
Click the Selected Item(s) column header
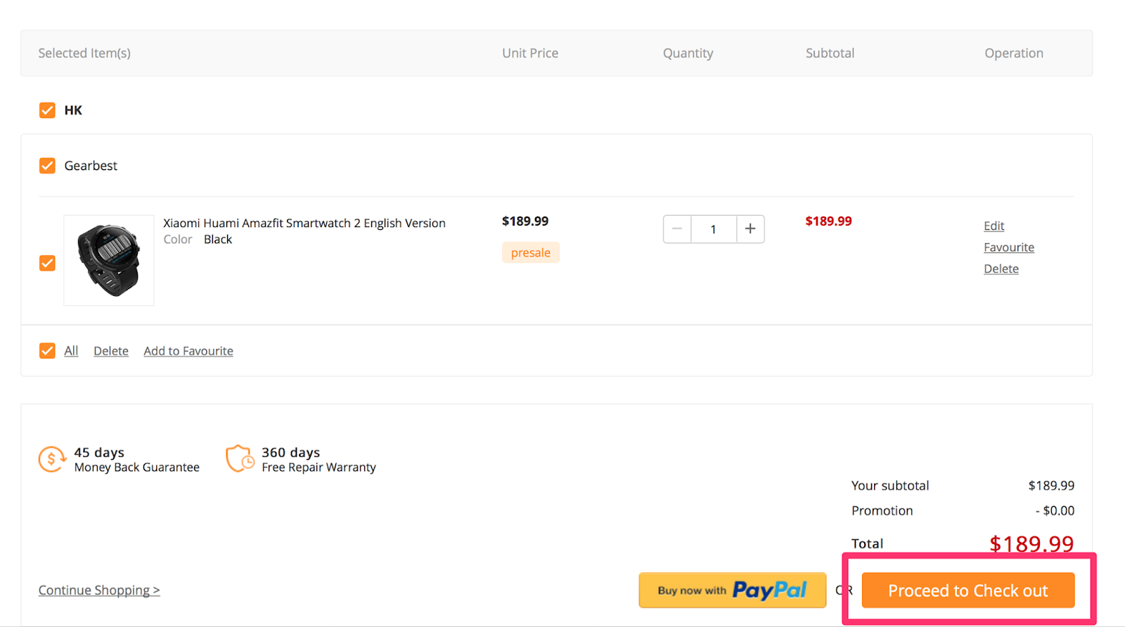(84, 53)
